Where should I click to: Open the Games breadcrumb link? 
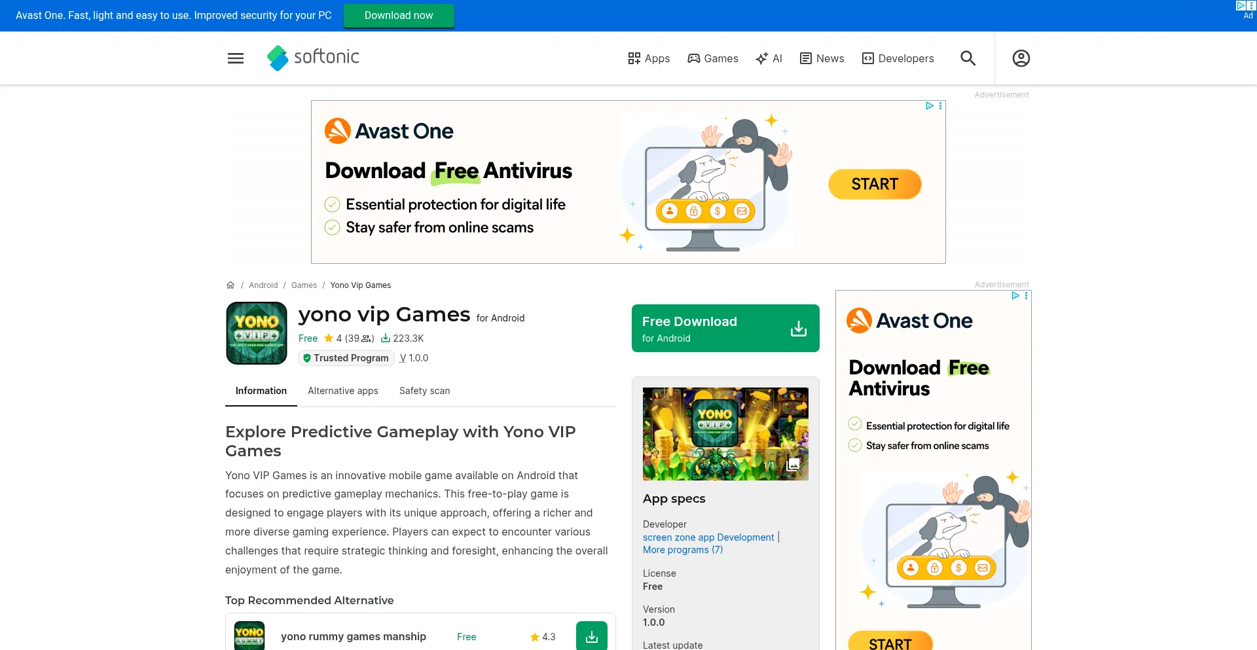click(x=304, y=285)
